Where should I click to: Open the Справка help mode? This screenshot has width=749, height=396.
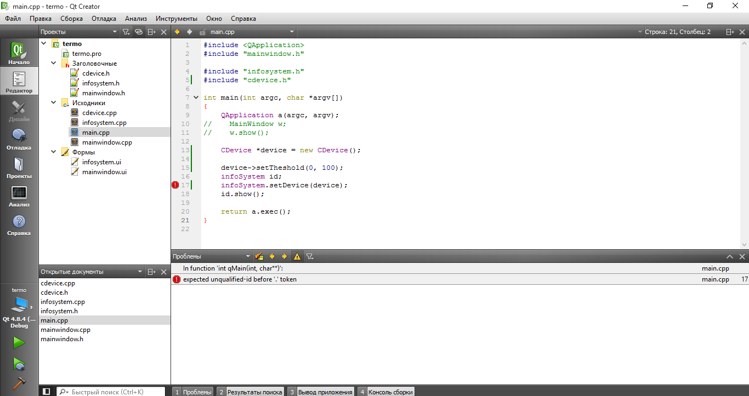pos(19,223)
